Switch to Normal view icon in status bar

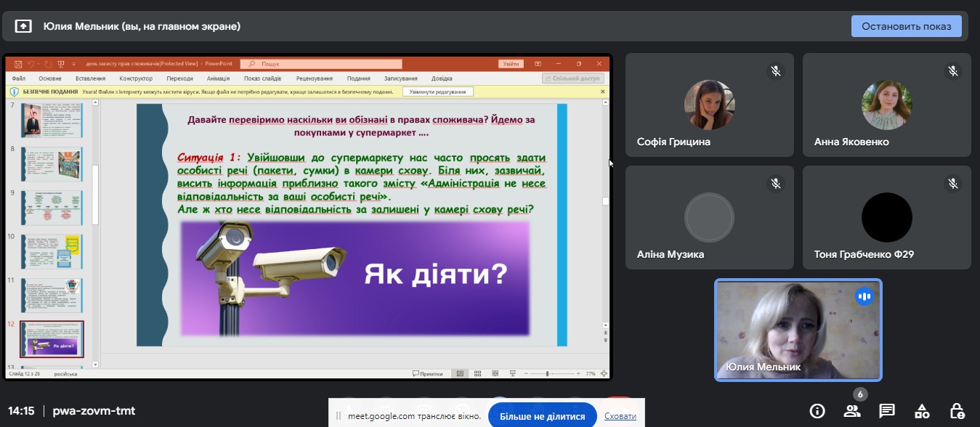click(x=460, y=373)
